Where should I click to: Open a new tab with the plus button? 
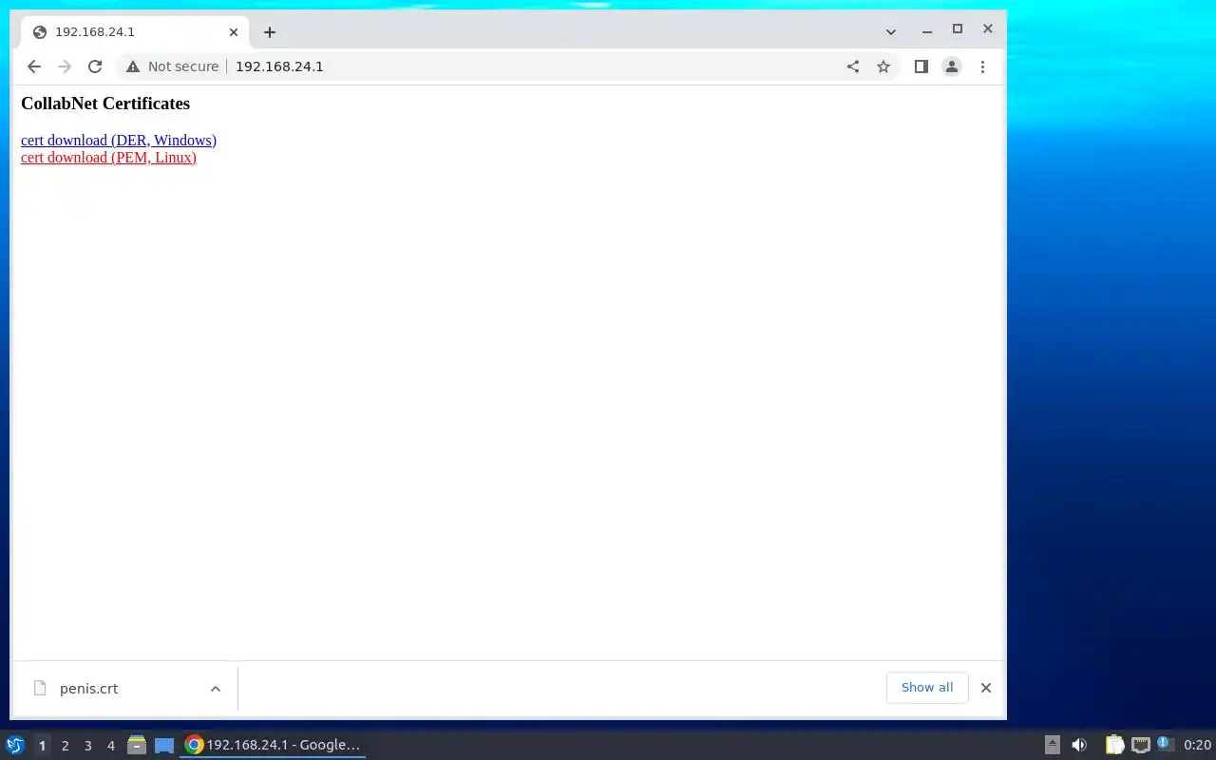coord(270,32)
